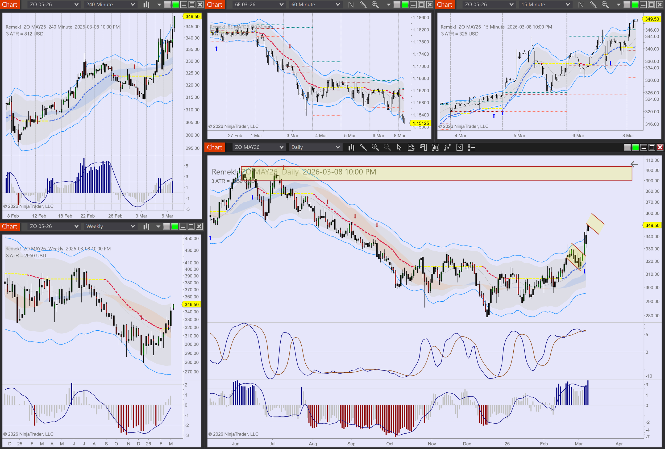This screenshot has height=449, width=665.
Task: Toggle gray interval link on Weekly chart
Action: 167,226
